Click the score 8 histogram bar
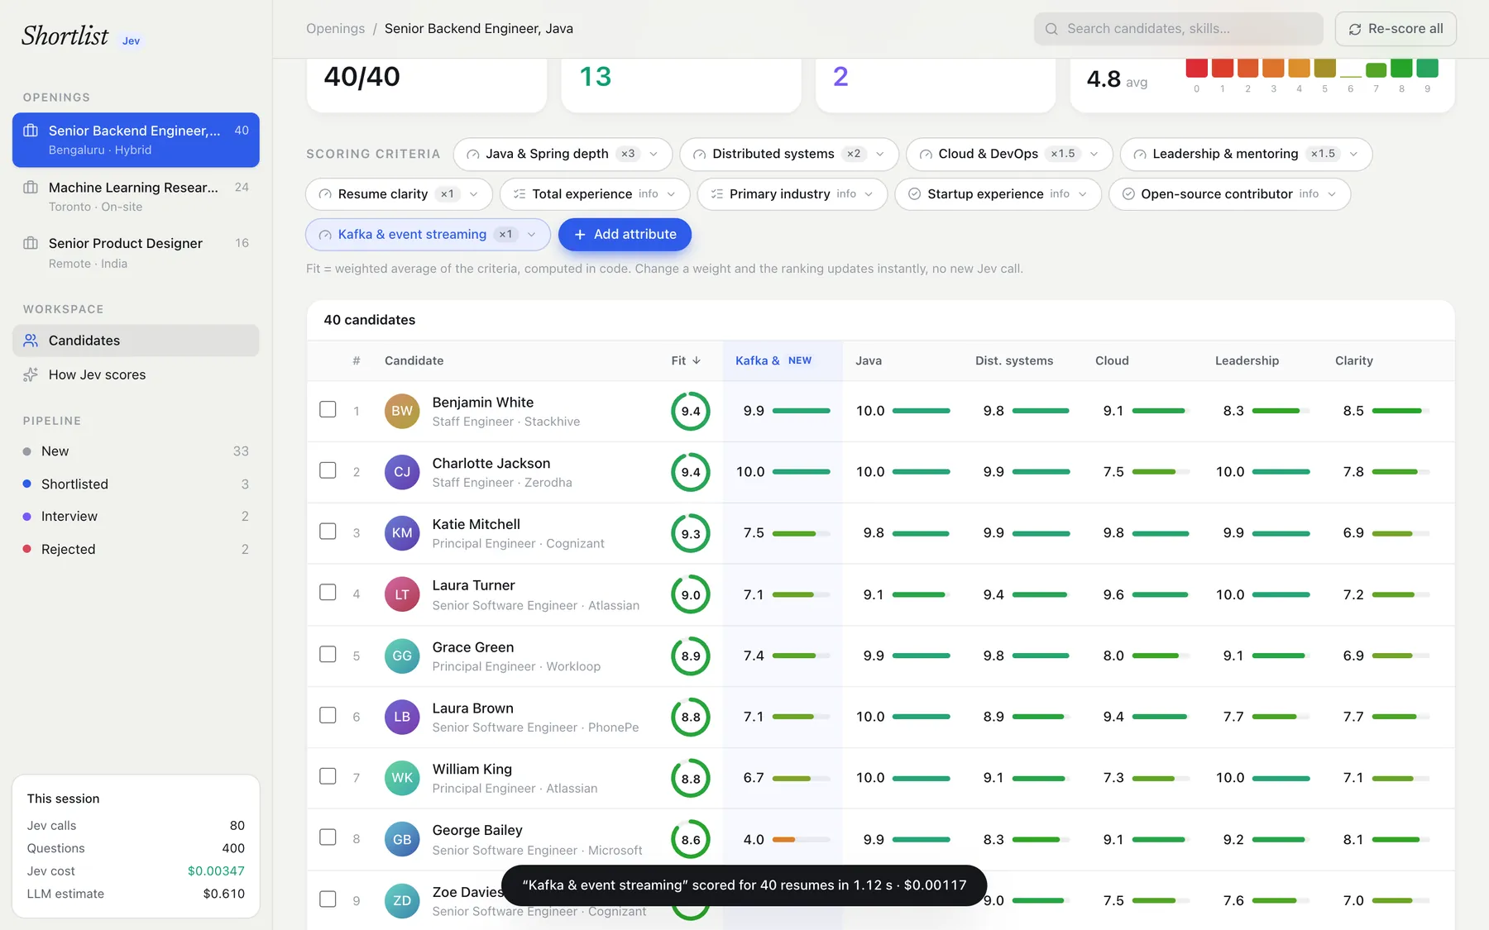1489x930 pixels. (1401, 68)
